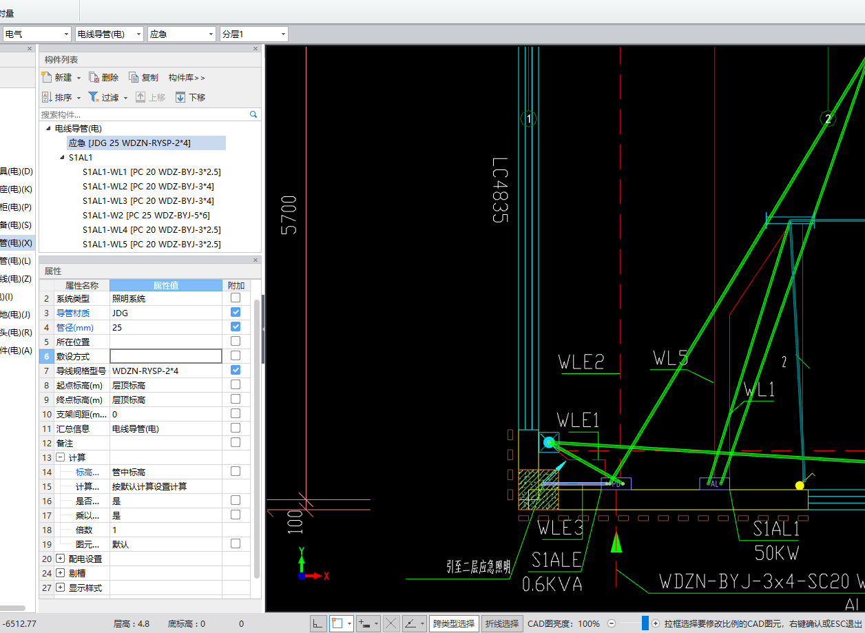
Task: Adjust the CAD图亮度 slider handle
Action: (645, 623)
